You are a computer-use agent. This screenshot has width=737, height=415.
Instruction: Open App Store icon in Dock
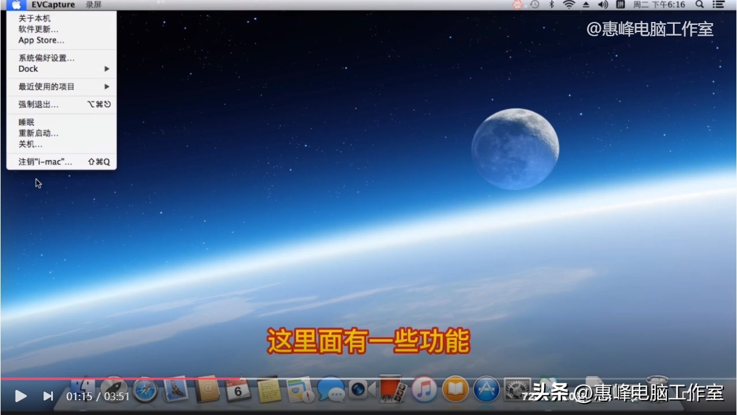[486, 390]
